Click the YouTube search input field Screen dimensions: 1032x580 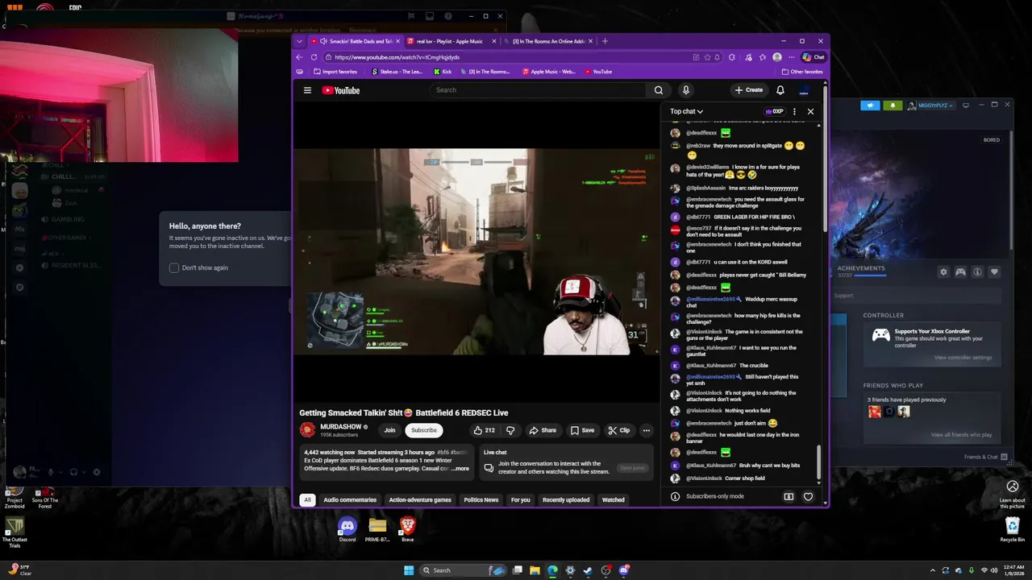tap(539, 90)
